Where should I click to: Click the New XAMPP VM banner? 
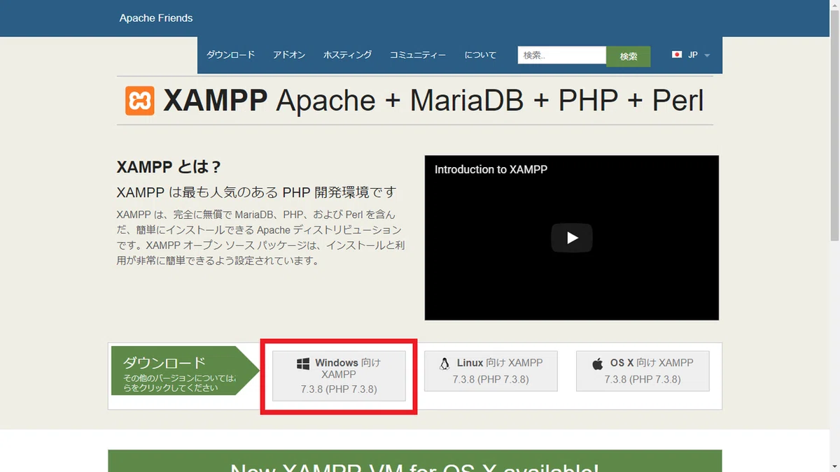[x=414, y=461]
